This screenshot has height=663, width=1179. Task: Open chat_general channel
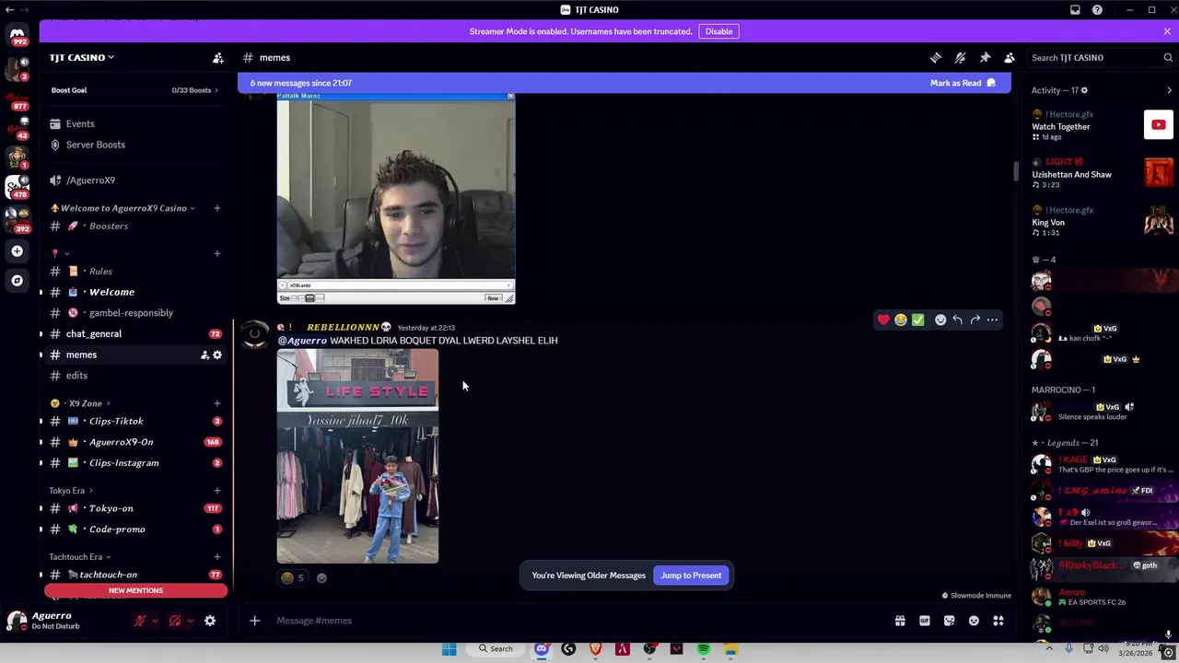[x=134, y=333]
